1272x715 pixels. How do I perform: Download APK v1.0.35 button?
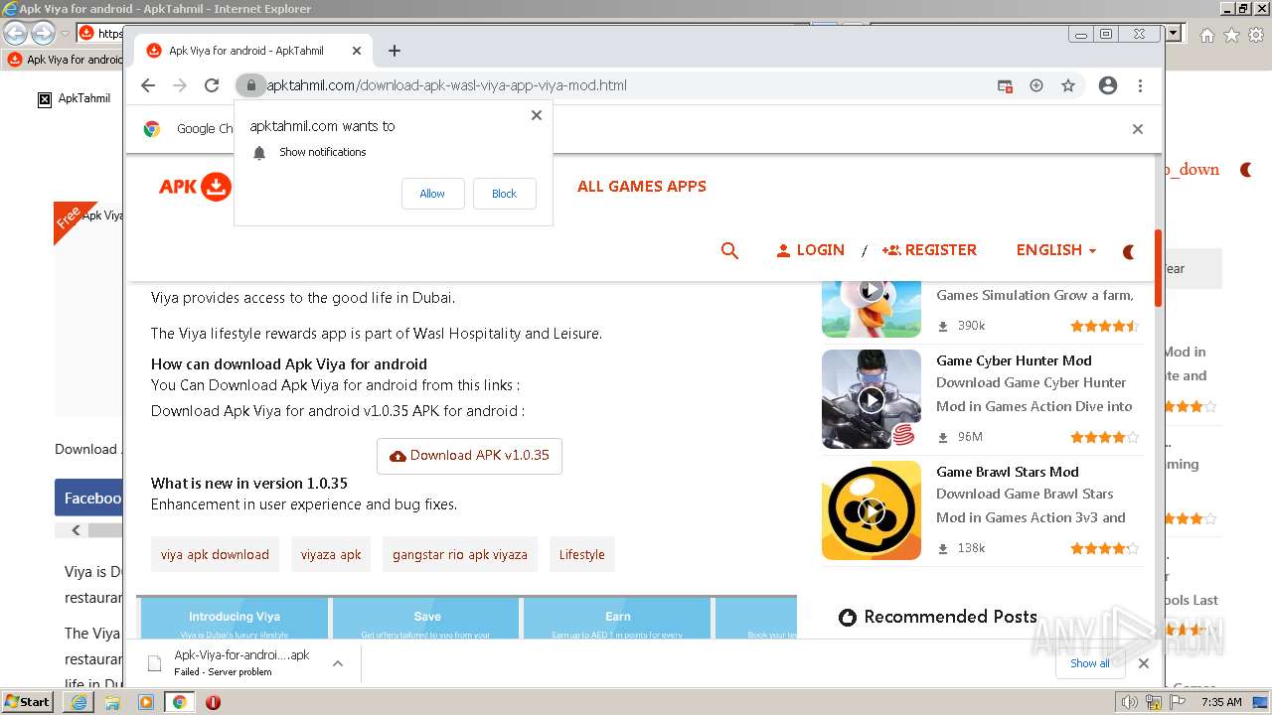point(469,456)
